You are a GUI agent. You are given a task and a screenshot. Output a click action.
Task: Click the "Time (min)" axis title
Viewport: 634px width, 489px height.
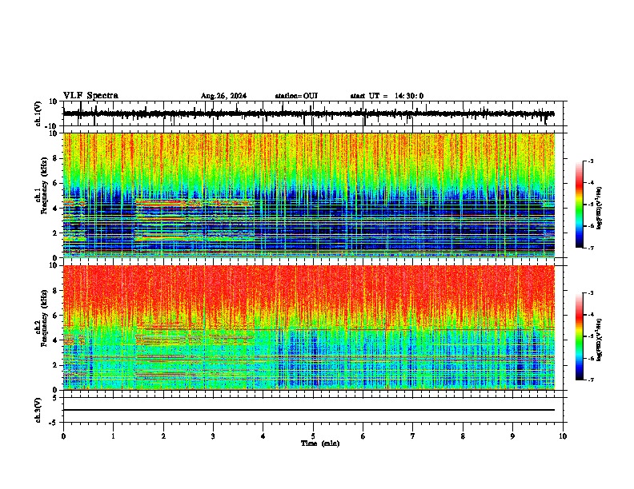point(320,443)
